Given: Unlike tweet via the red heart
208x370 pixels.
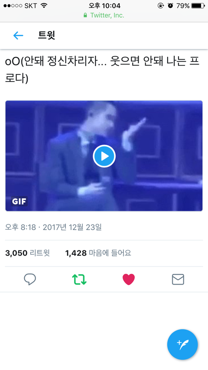Looking at the screenshot, I should click(x=129, y=279).
